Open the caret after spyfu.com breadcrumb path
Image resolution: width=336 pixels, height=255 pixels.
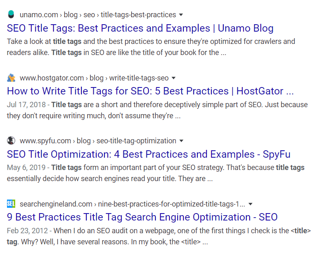pyautogui.click(x=181, y=141)
